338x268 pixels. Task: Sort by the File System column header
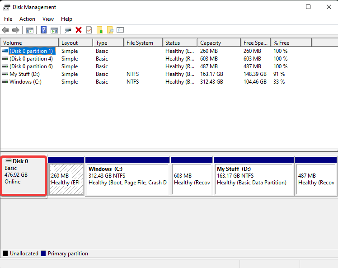pyautogui.click(x=140, y=43)
